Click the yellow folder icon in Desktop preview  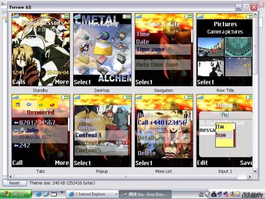pos(84,58)
